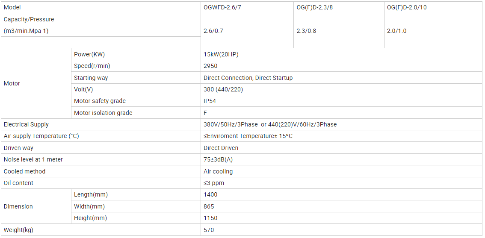485x238 pixels.
Task: Select the OG(F)D-2.3/8 model cell
Action: click(x=339, y=7)
